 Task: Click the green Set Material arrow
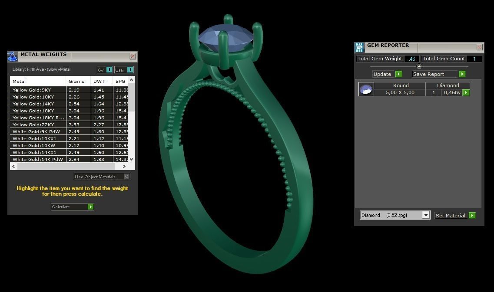tap(472, 215)
